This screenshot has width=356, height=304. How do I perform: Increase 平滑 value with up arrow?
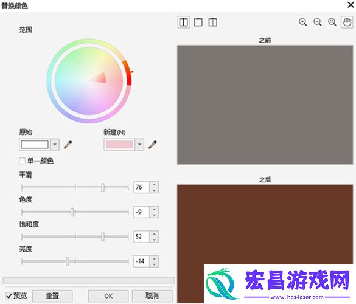[x=154, y=185]
